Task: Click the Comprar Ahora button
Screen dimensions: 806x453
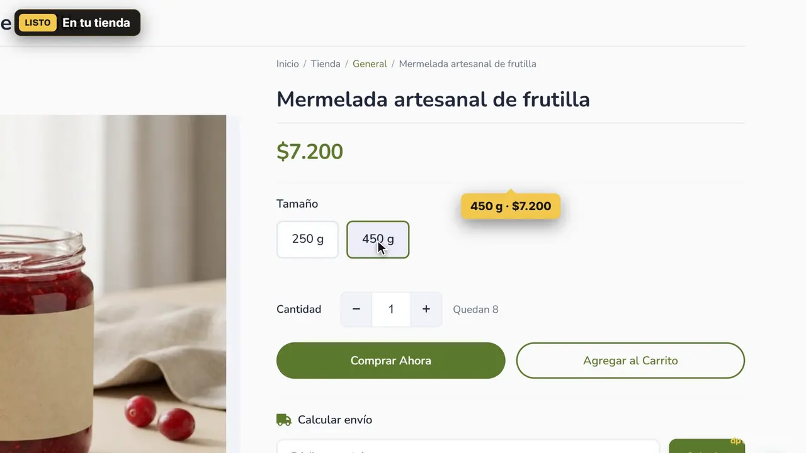Action: [391, 361]
